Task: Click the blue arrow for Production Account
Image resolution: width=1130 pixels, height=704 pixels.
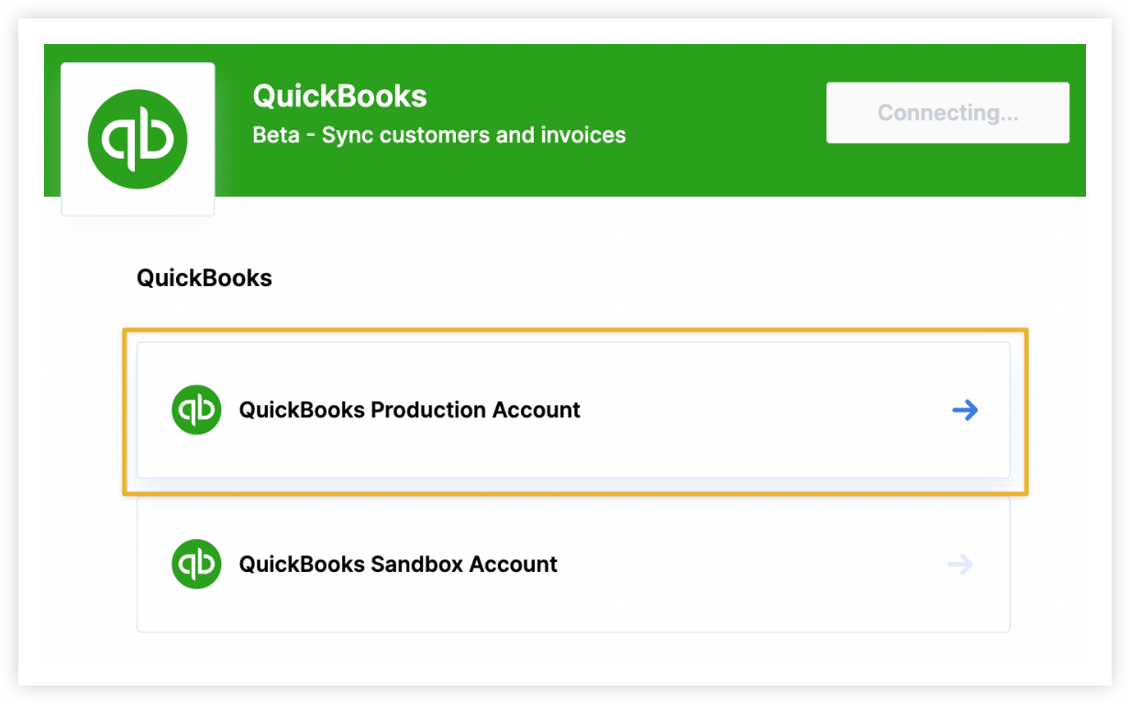Action: click(x=965, y=410)
